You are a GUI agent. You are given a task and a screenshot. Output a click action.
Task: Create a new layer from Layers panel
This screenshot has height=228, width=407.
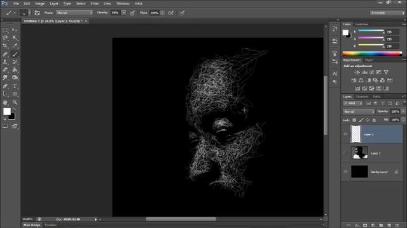tap(389, 225)
